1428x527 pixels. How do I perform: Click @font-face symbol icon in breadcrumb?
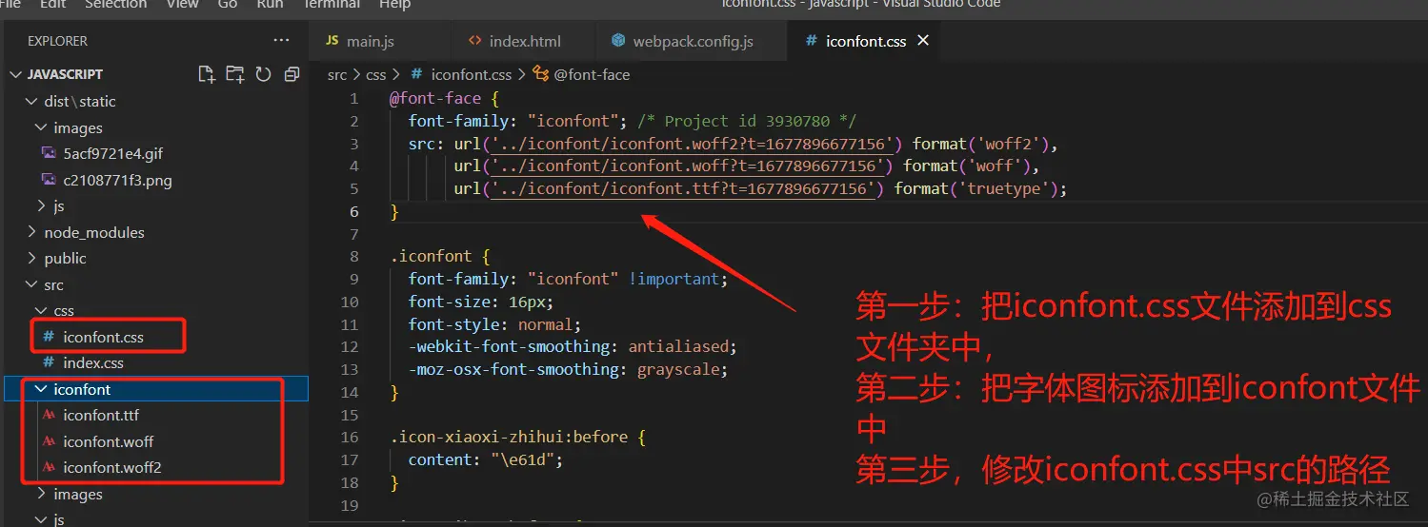541,74
